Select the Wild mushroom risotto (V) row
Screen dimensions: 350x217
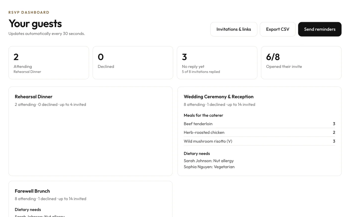259,141
